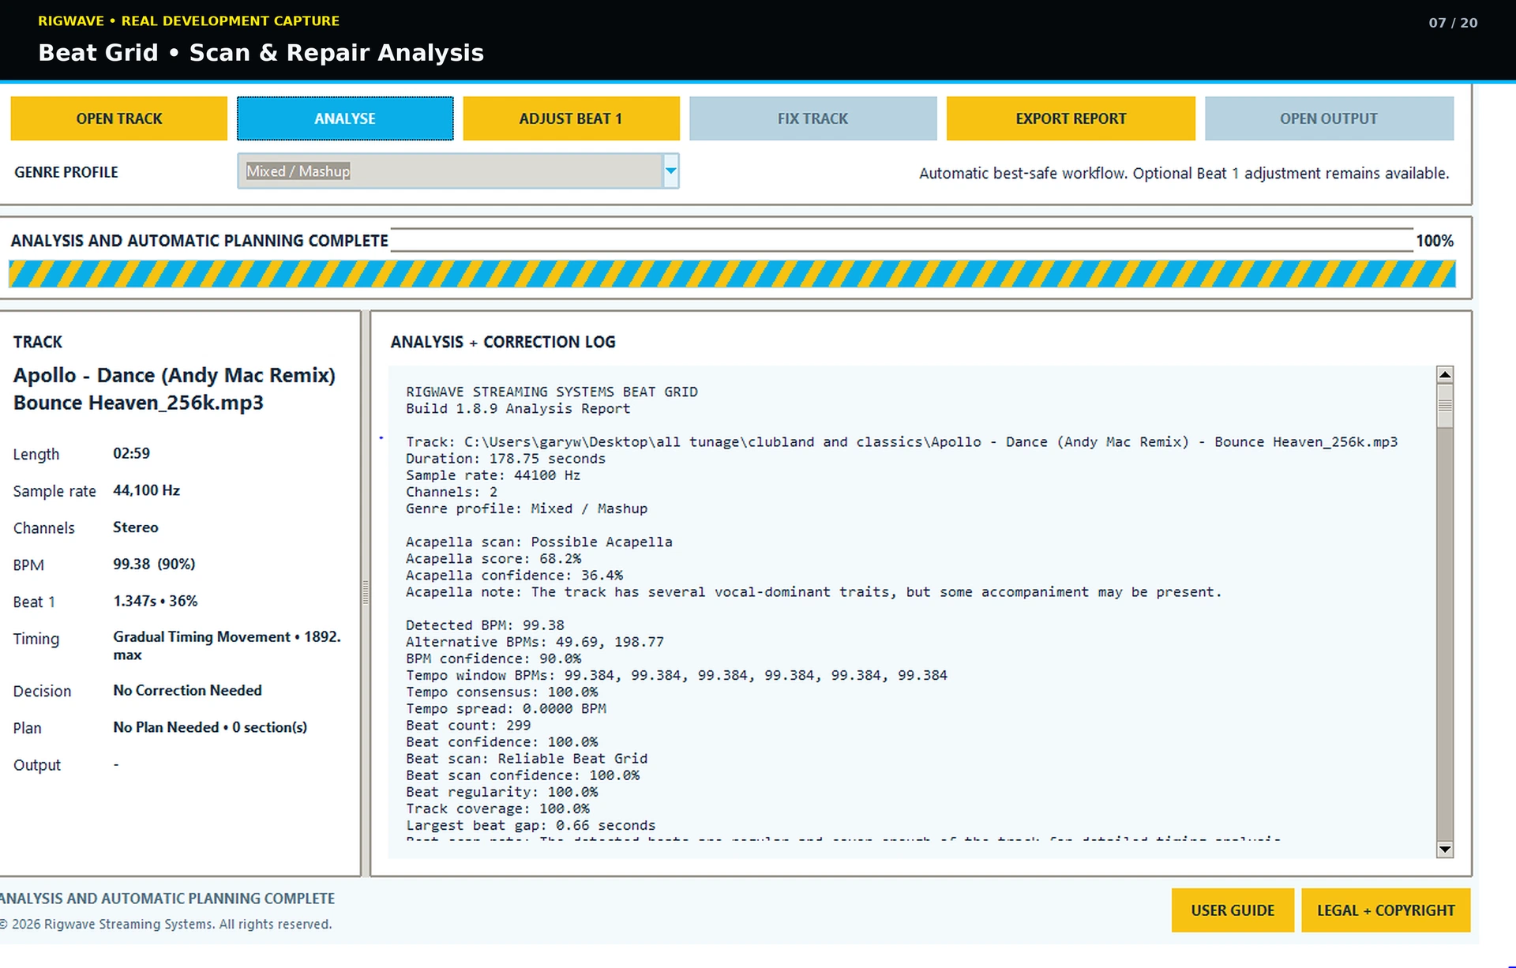Click the log line 'Track coverage: 100.0%'

click(x=497, y=809)
